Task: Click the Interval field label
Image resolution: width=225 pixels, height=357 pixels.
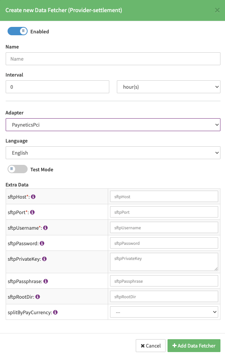Action: coord(14,75)
